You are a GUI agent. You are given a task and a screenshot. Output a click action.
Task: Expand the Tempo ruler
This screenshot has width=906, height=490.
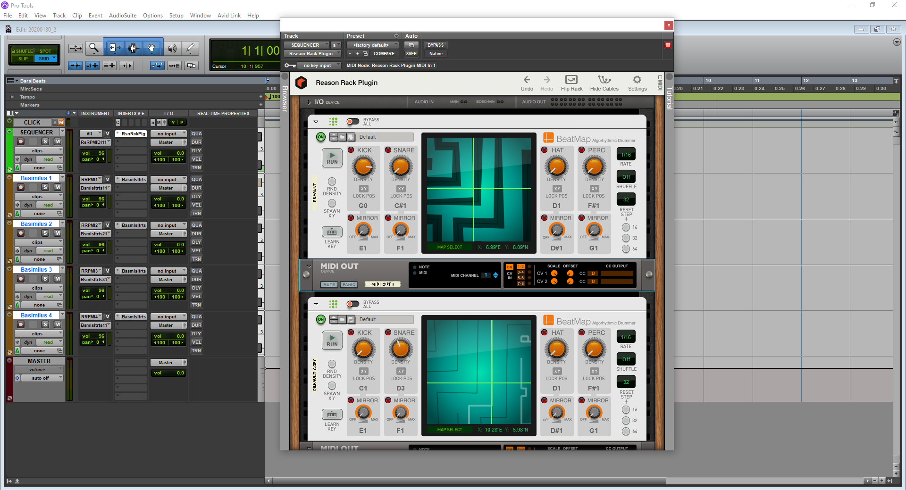click(12, 97)
